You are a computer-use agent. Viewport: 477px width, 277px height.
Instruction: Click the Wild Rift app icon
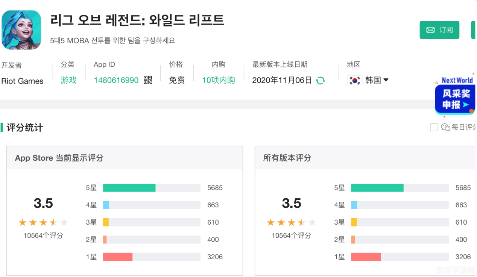[x=21, y=30]
